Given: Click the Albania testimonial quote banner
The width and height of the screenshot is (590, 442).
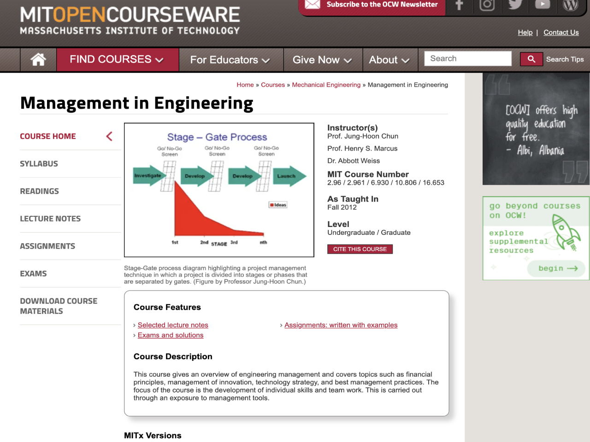Looking at the screenshot, I should (536, 129).
